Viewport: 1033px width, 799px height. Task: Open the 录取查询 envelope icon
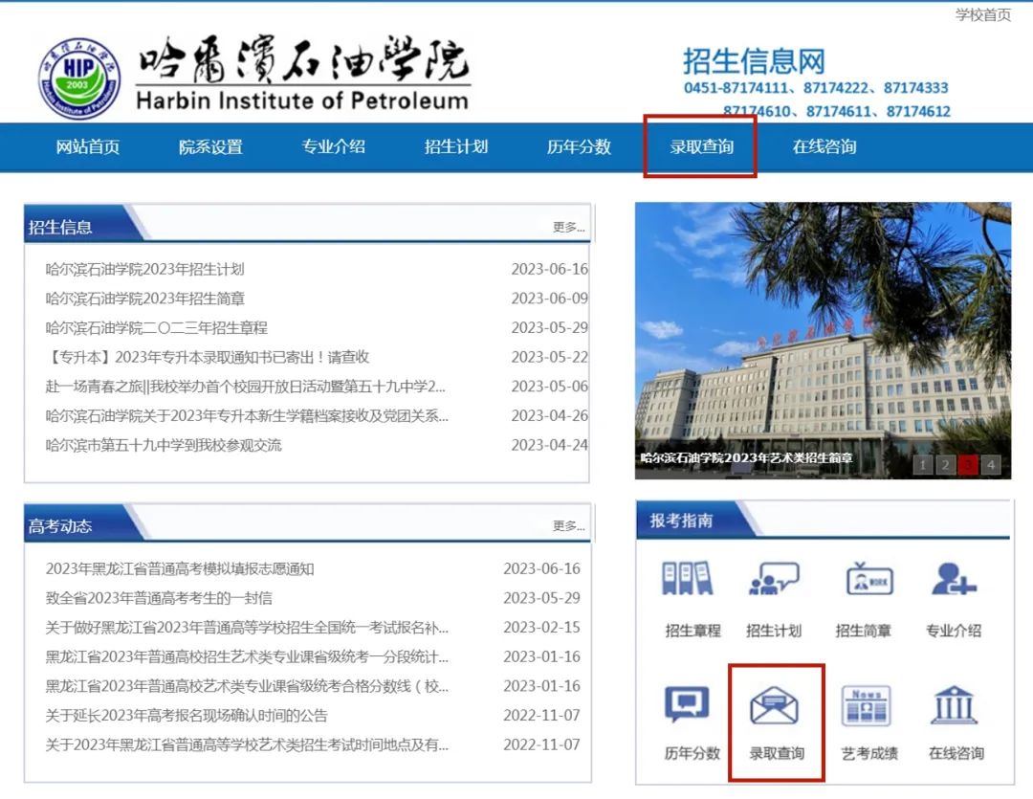[x=775, y=709]
